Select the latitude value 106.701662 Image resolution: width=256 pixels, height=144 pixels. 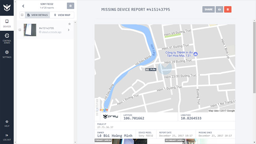134,118
